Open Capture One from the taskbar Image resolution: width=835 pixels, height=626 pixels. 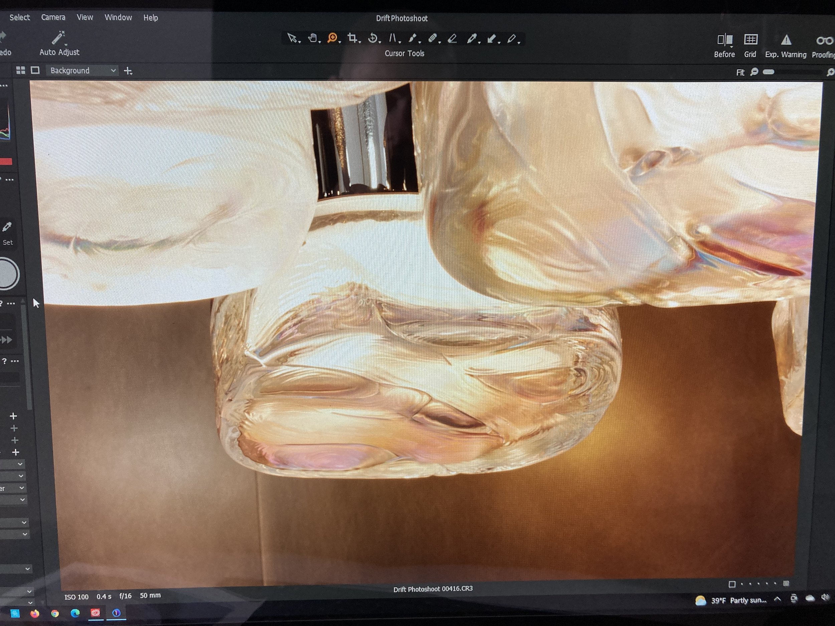tap(116, 613)
